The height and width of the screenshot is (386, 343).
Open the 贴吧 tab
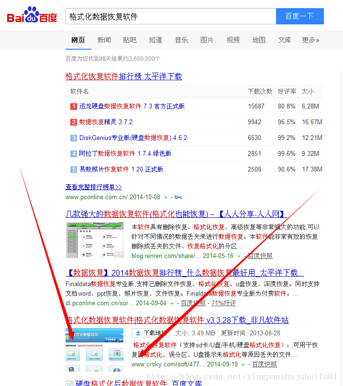coord(130,40)
